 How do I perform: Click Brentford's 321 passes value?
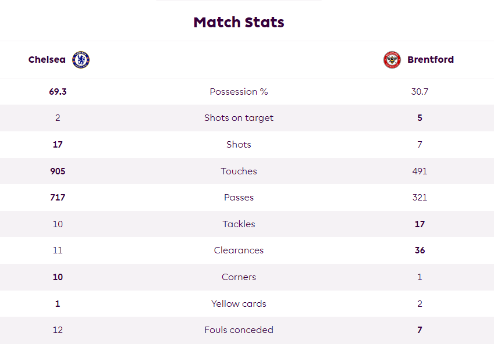420,197
